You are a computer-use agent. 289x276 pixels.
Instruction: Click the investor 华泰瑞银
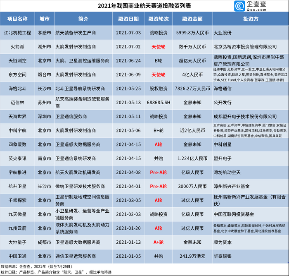click(223, 256)
